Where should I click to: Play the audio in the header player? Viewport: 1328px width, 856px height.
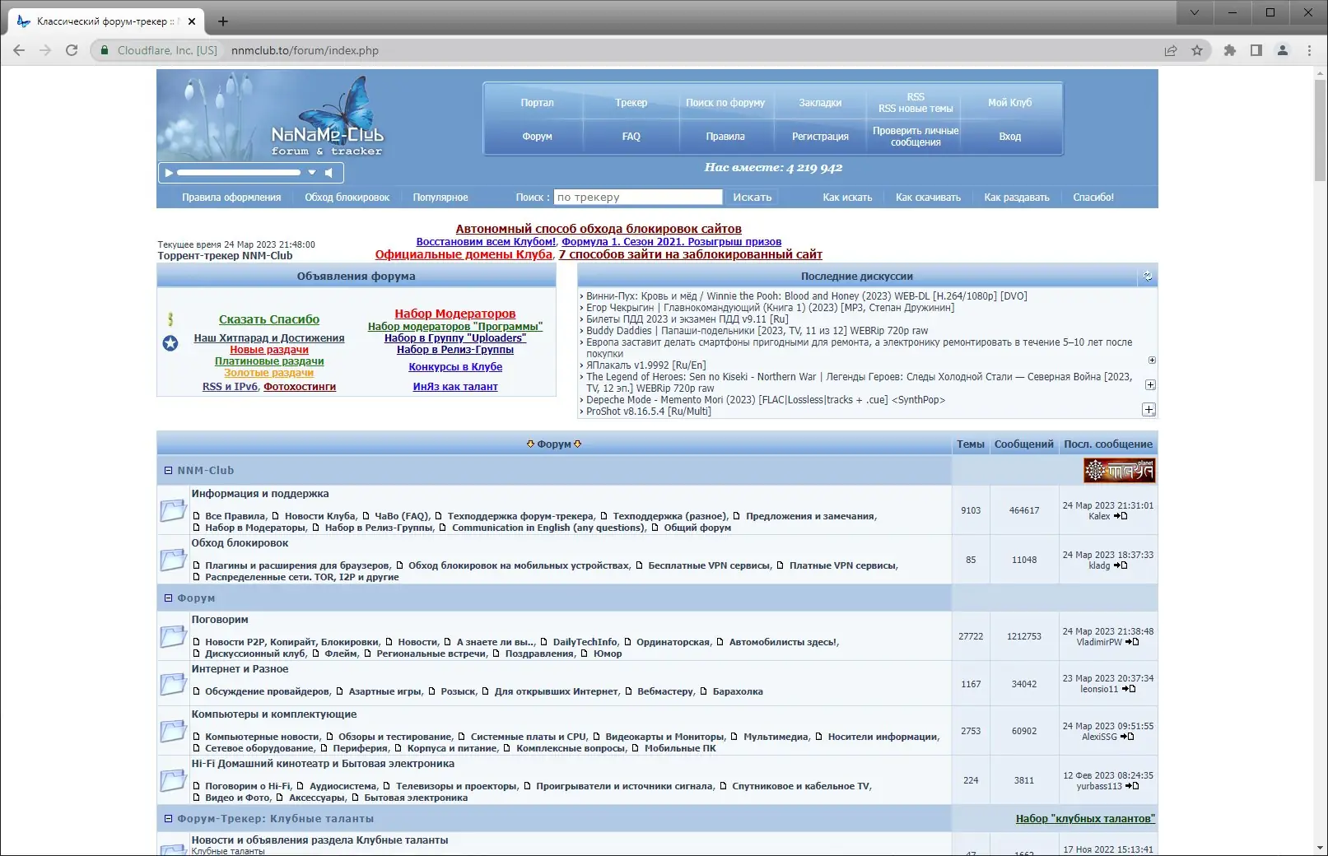pos(169,173)
